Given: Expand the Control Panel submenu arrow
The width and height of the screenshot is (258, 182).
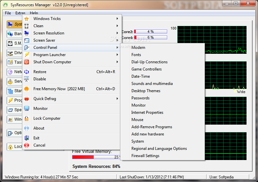Looking at the screenshot, I should 117,48.
